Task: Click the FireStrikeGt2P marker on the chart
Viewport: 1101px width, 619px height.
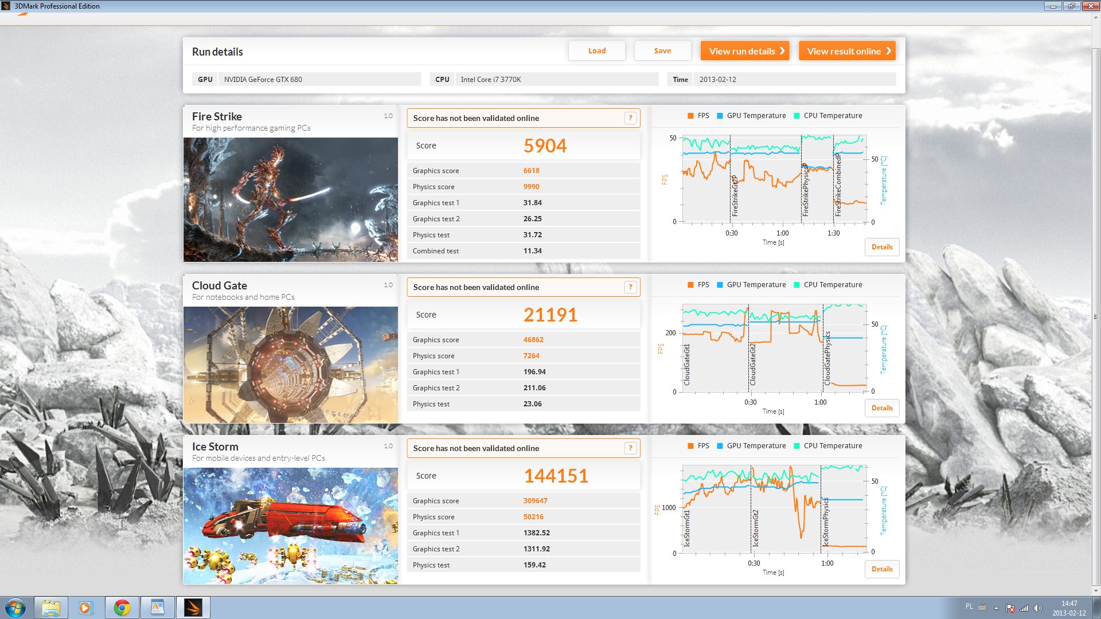Action: click(735, 195)
